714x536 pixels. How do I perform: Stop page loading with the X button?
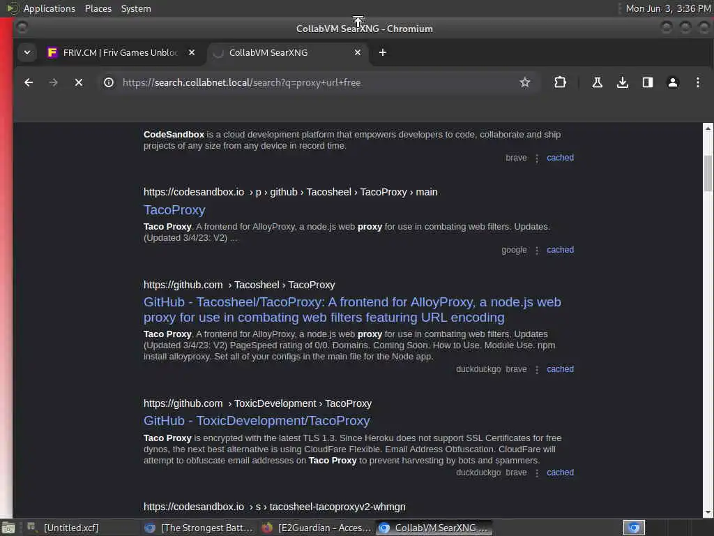79,82
